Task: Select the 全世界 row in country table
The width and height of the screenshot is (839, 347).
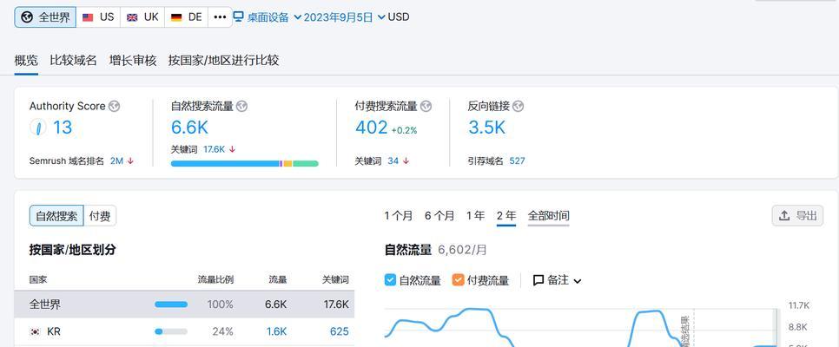Action: [x=184, y=304]
